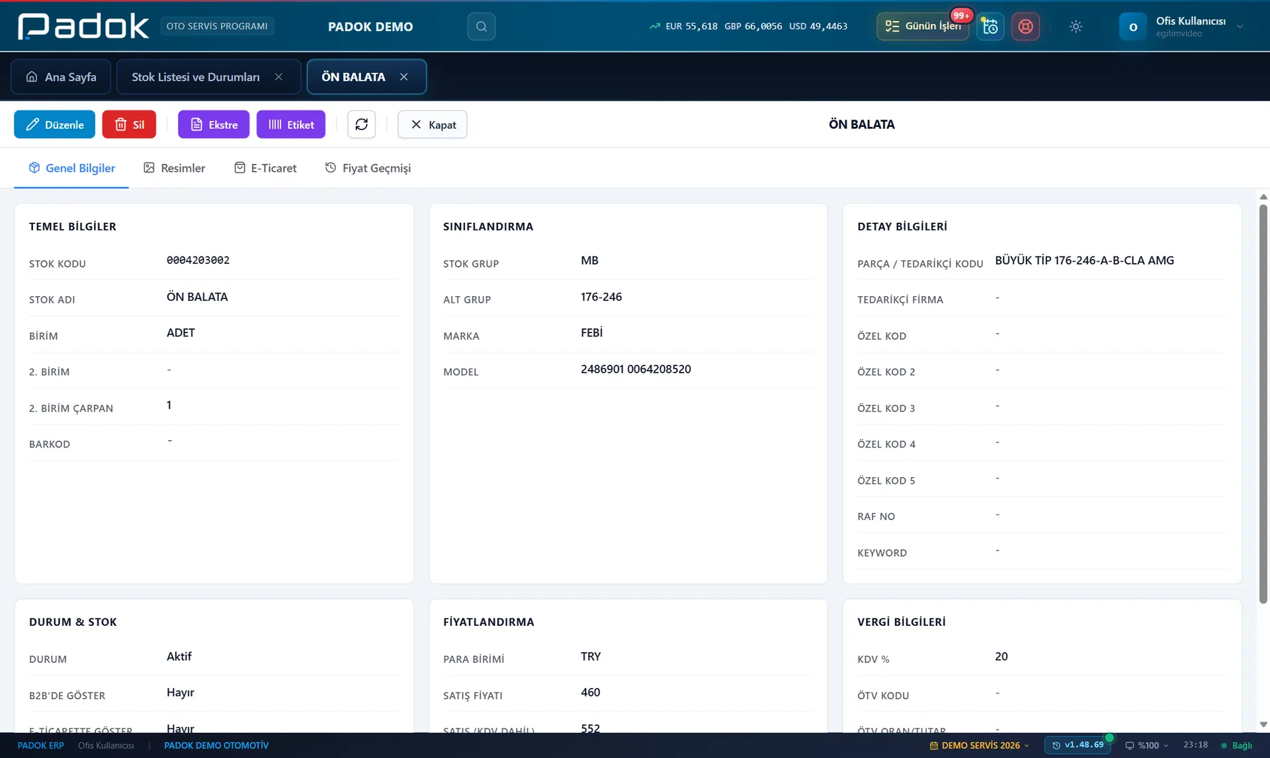Open the global search icon in header
The width and height of the screenshot is (1270, 758).
tap(481, 26)
